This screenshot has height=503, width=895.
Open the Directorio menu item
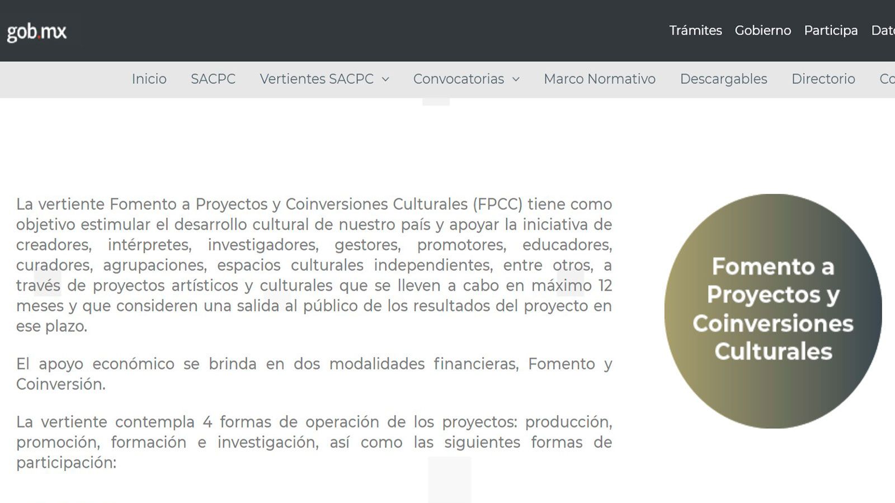click(x=823, y=79)
